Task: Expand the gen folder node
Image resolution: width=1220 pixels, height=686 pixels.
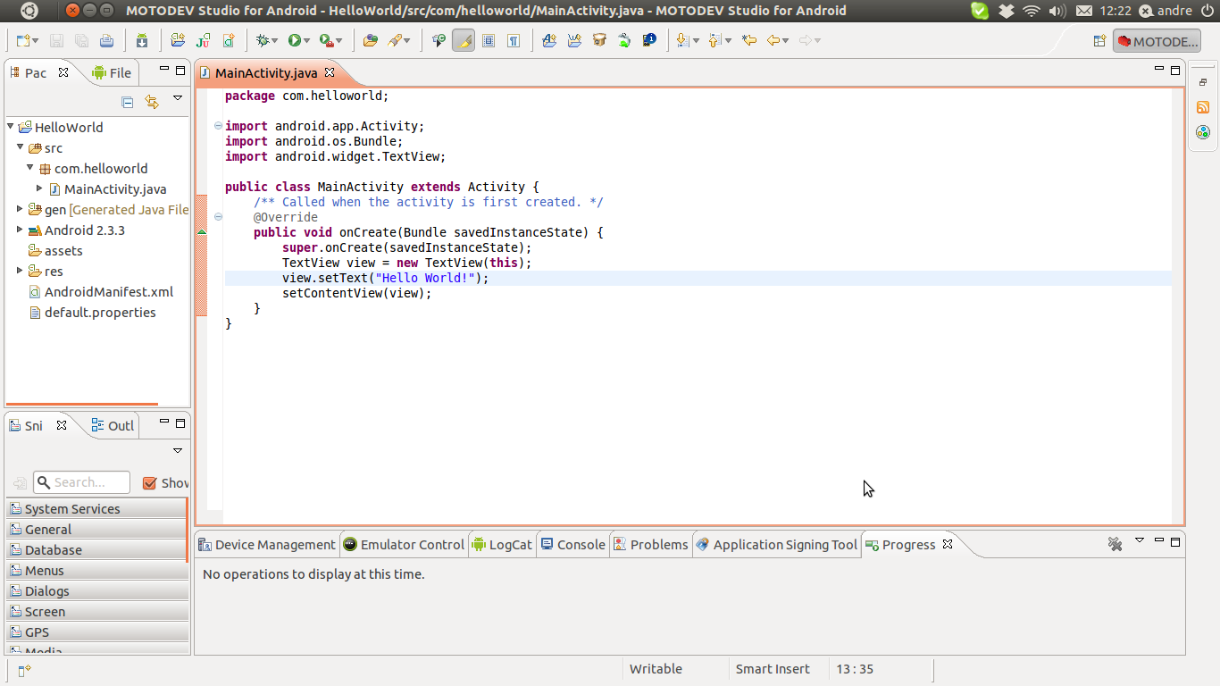Action: click(21, 209)
